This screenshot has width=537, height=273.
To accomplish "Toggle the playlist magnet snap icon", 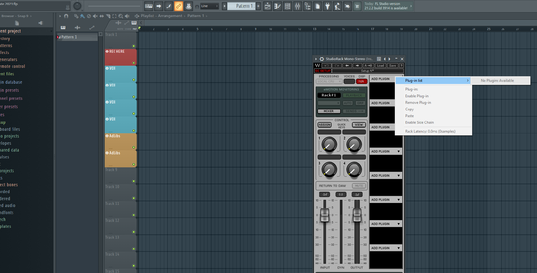I will [66, 16].
